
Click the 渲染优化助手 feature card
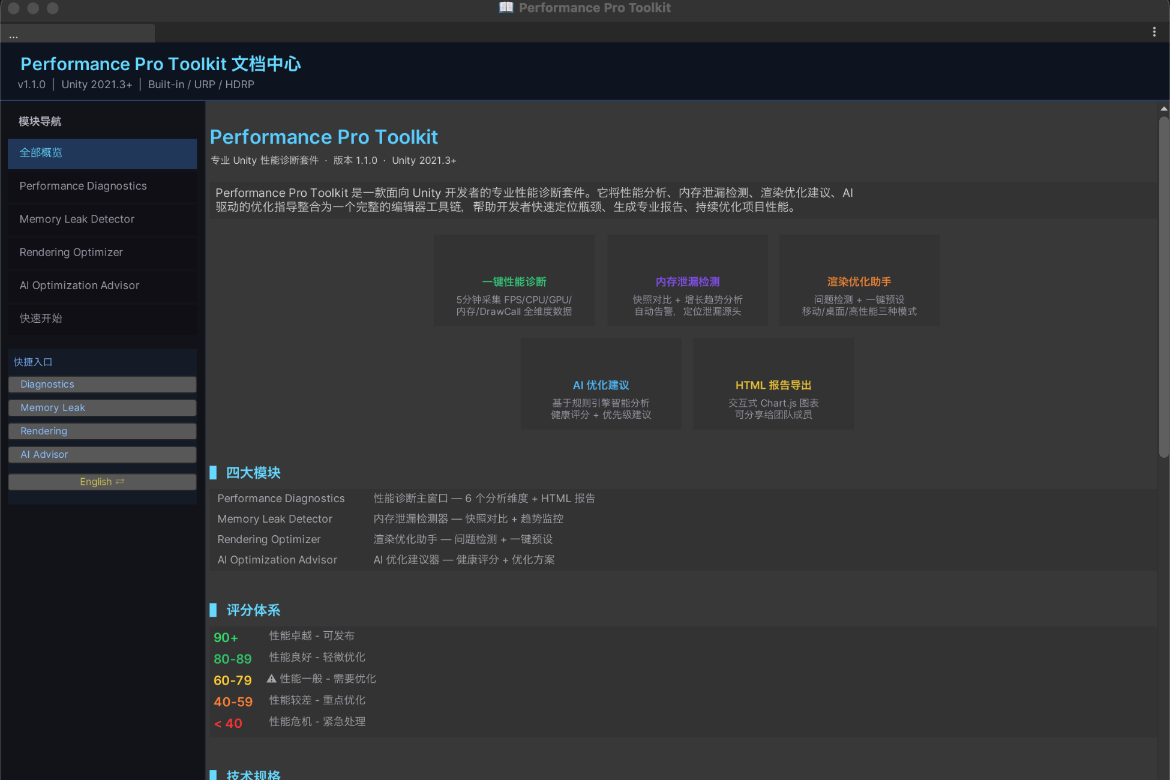pos(859,280)
